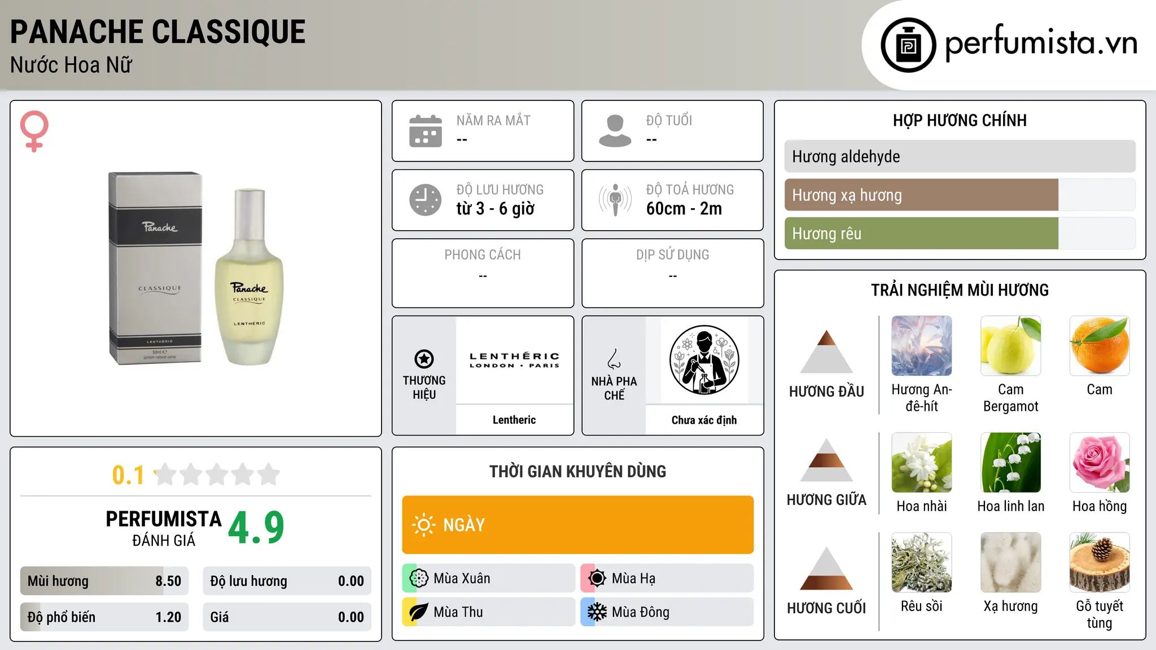
Task: Click the ĐỘ TUỔI label
Action: coord(669,120)
